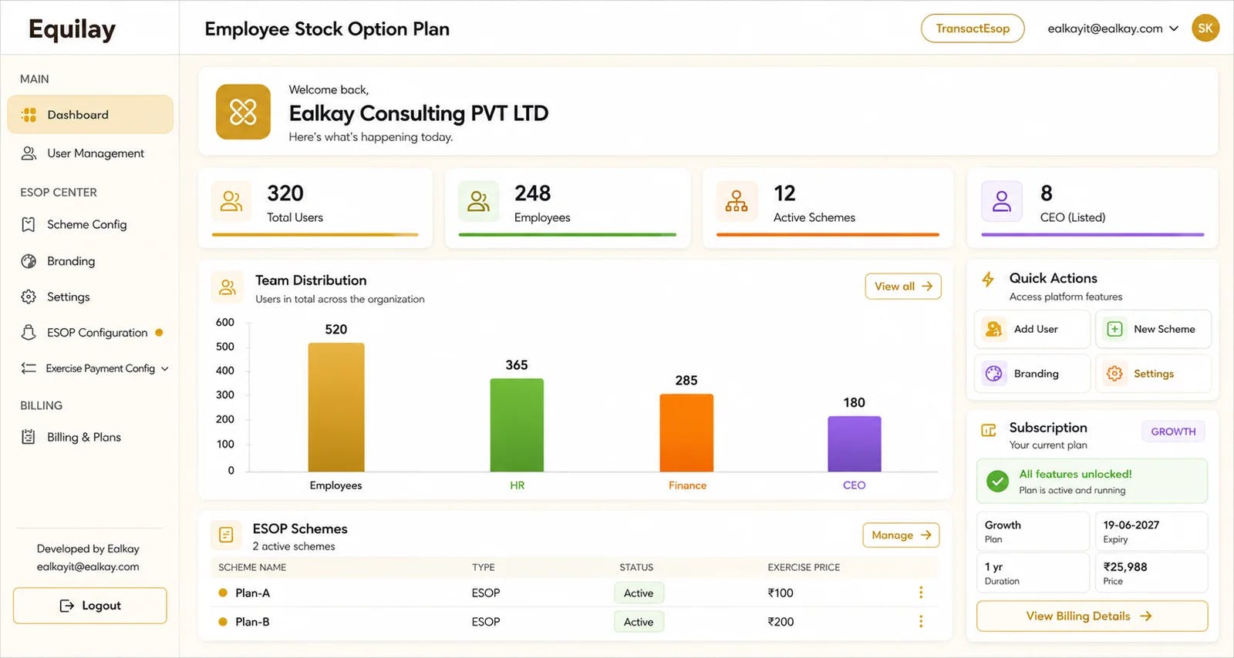This screenshot has width=1234, height=658.
Task: Click the Active Schemes hierarchy icon
Action: point(736,201)
